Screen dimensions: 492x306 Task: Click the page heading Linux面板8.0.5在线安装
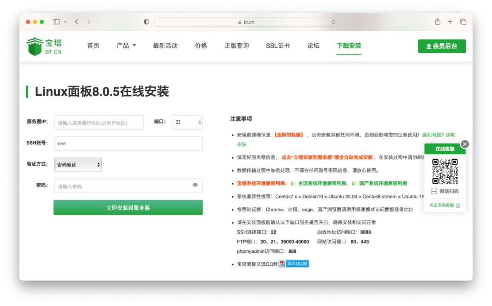102,92
